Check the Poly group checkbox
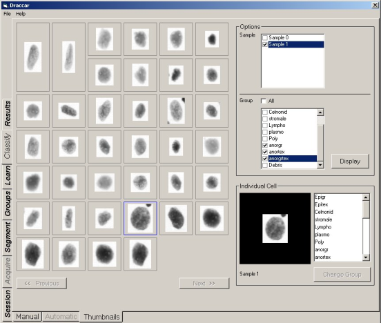Image resolution: width=381 pixels, height=323 pixels. click(265, 139)
